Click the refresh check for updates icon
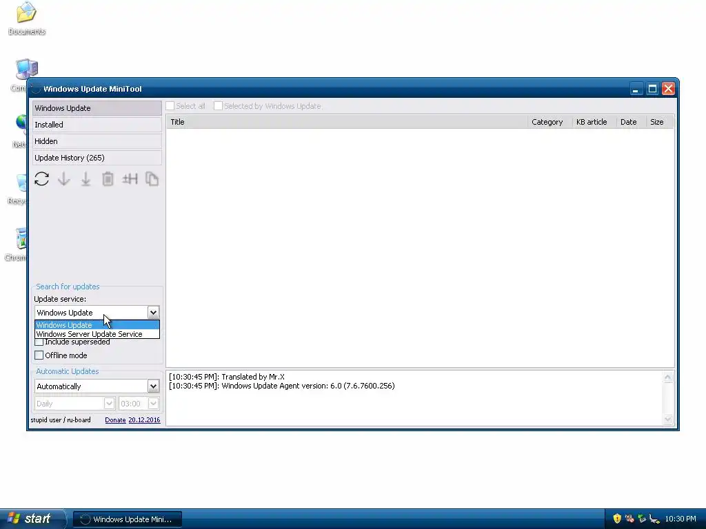The image size is (706, 529). pos(41,179)
